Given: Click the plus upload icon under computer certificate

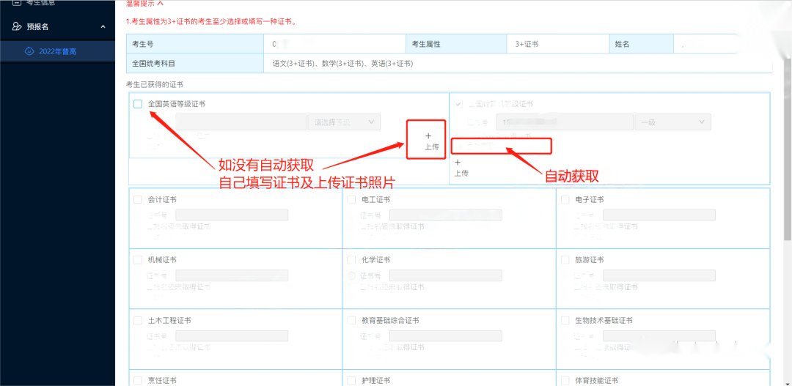Looking at the screenshot, I should [458, 163].
